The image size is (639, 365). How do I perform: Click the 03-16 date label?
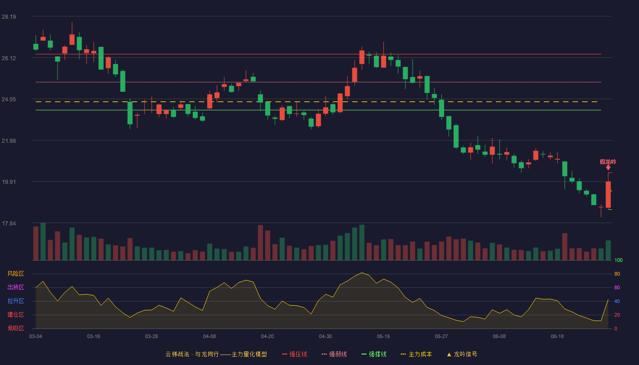[x=94, y=336]
